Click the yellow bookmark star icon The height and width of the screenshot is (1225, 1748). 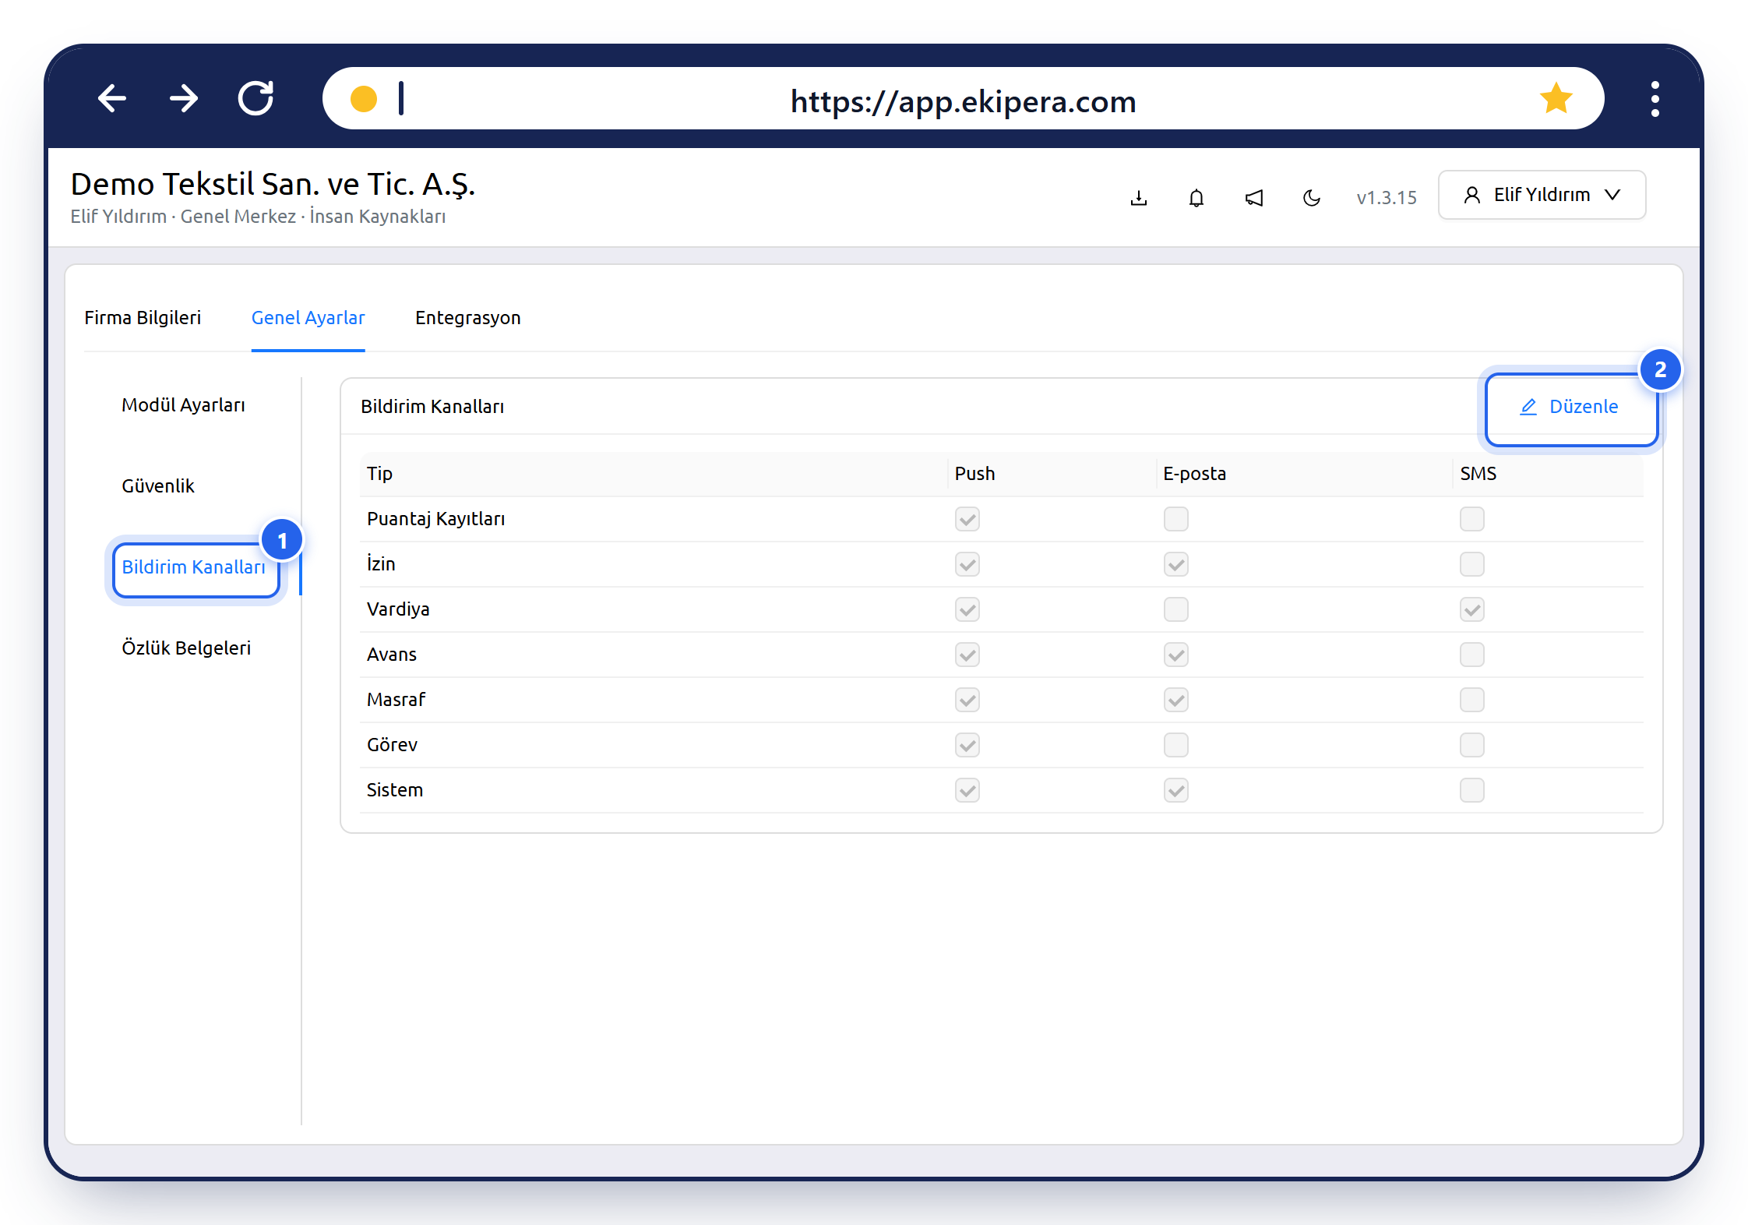point(1556,98)
